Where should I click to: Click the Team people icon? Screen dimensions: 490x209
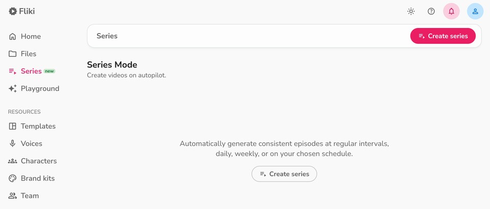pyautogui.click(x=13, y=196)
